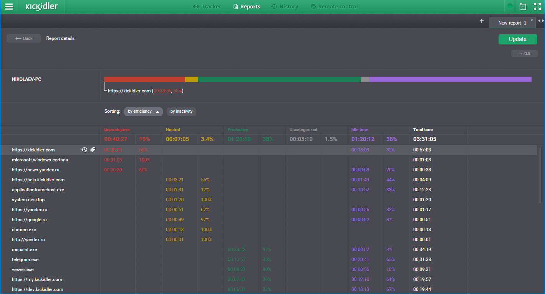This screenshot has height=294, width=545.
Task: Click neutral total time 00:07:05
Action: coord(177,139)
